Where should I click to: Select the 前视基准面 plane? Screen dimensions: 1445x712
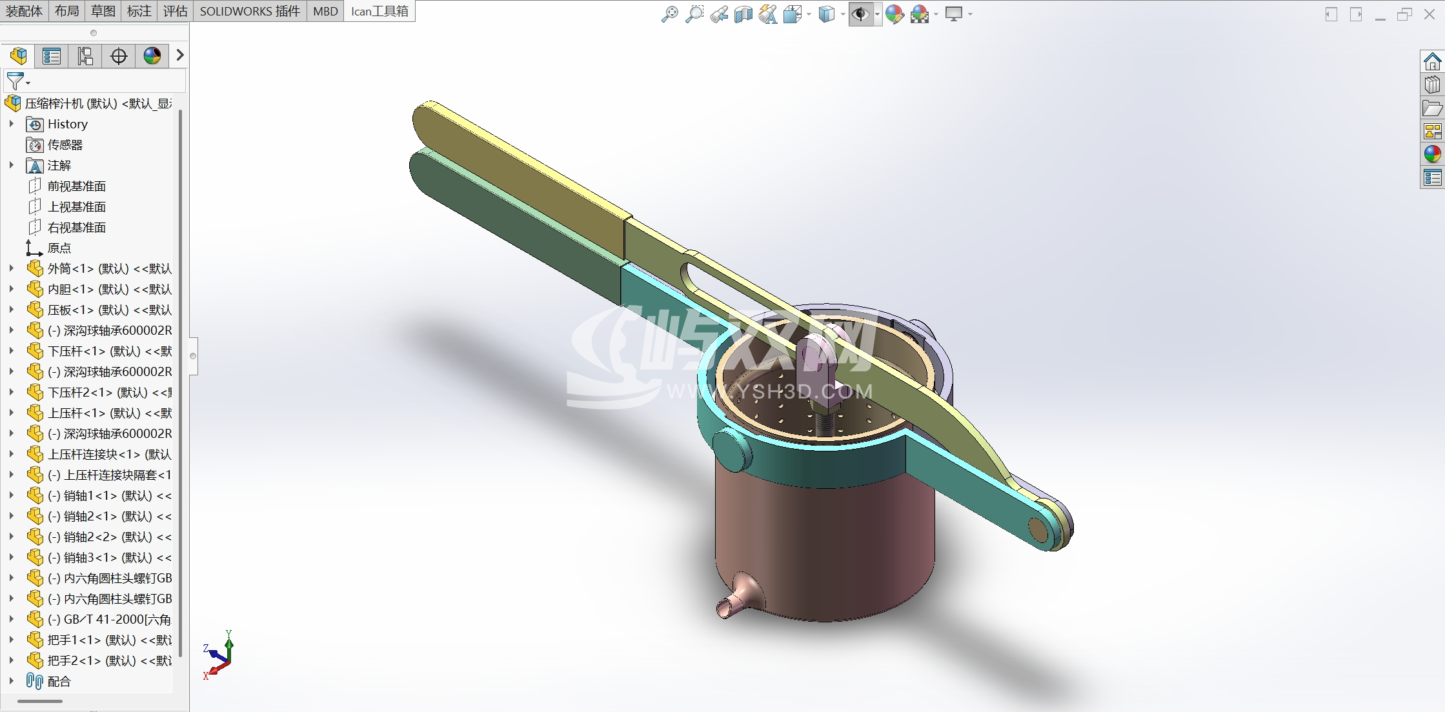click(x=76, y=186)
